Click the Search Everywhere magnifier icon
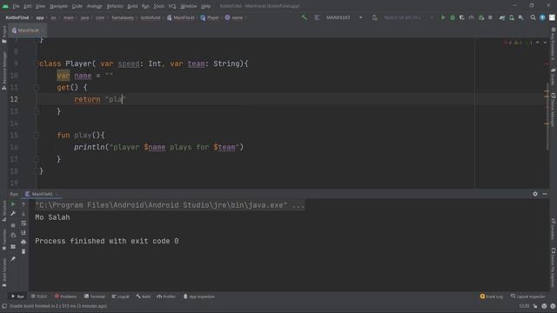 (533, 17)
